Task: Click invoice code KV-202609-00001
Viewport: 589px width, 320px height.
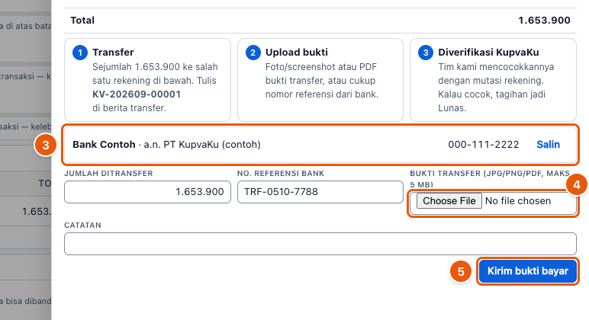Action: click(137, 94)
